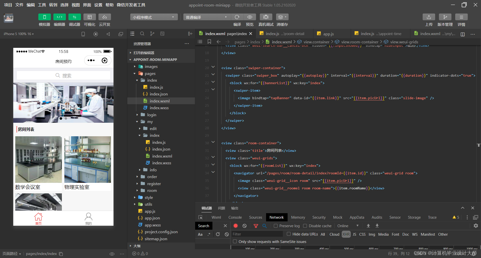Open the file search magnifier icon
481x258 pixels.
[x=142, y=34]
